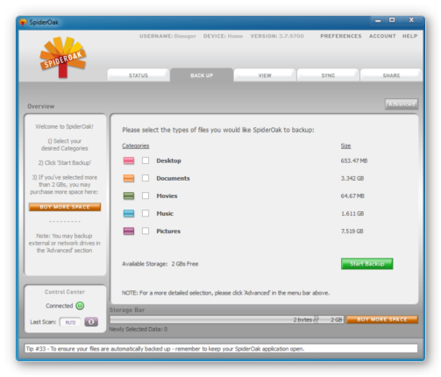
Task: Enable the Desktop backup checkbox
Action: coord(146,160)
